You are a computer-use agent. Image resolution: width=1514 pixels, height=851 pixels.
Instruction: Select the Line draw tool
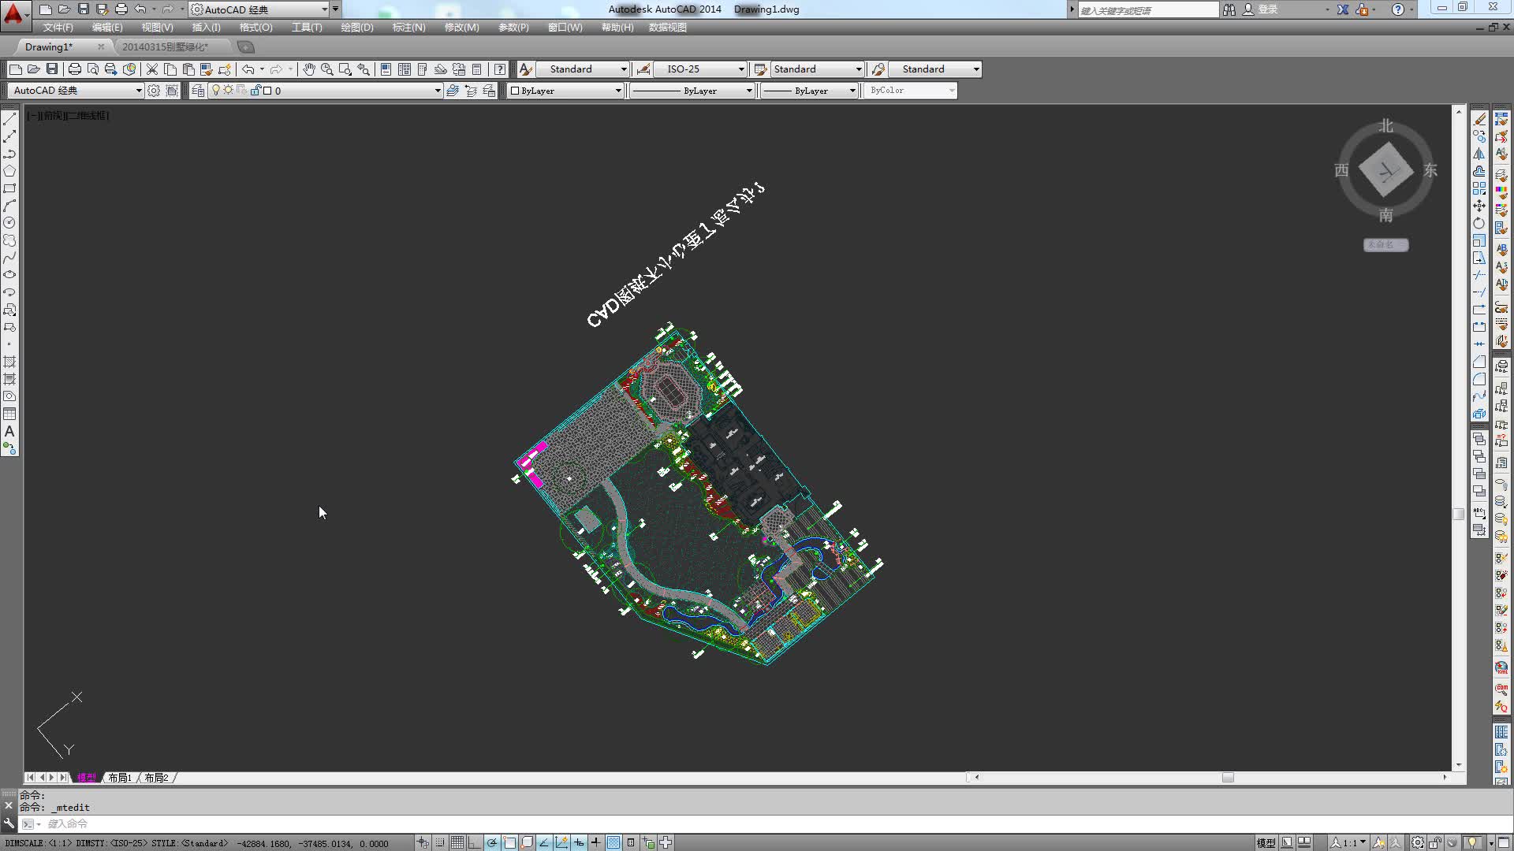[9, 119]
